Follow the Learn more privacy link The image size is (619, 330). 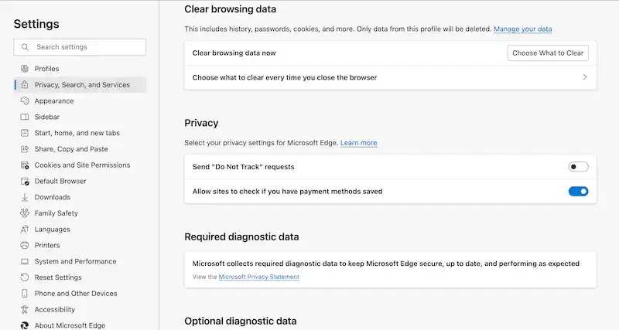coord(358,143)
